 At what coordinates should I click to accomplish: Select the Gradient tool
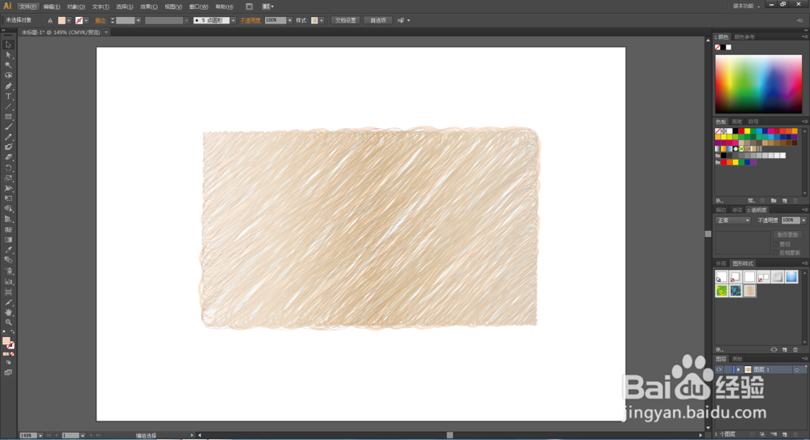click(x=8, y=240)
